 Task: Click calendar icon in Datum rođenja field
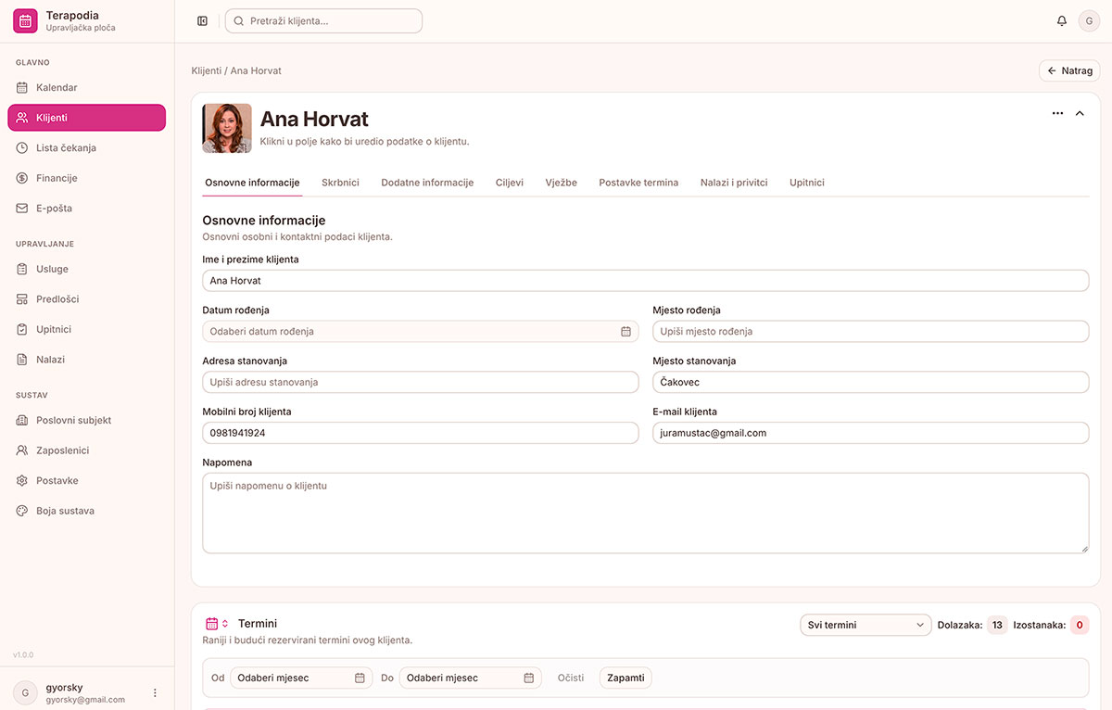625,331
